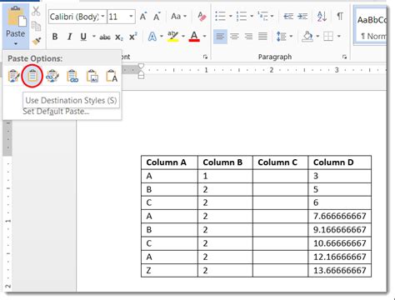Click the cell with letter Z
This screenshot has width=395, height=300.
tap(169, 270)
